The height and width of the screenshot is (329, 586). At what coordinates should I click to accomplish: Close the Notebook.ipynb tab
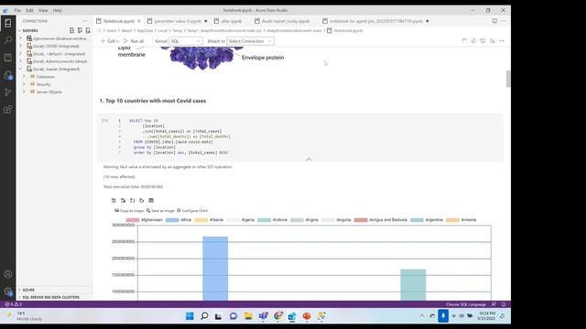139,21
